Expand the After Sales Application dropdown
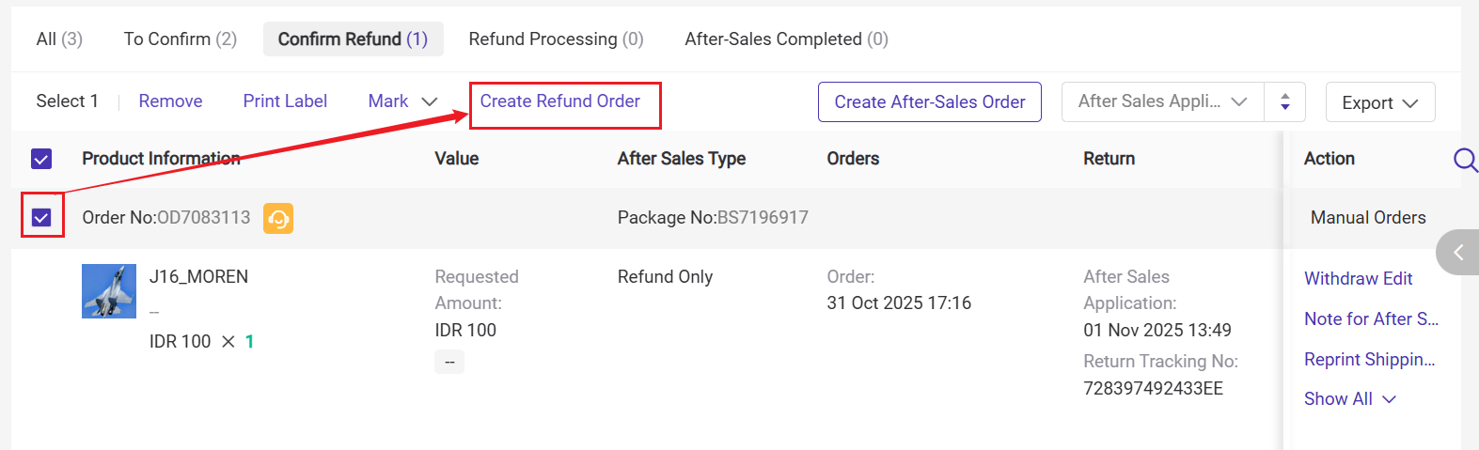This screenshot has height=450, width=1479. pos(1163,102)
